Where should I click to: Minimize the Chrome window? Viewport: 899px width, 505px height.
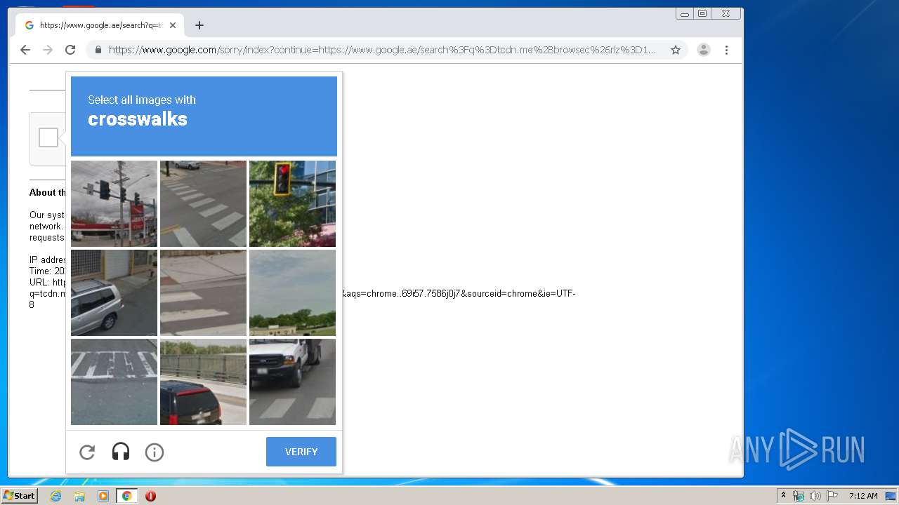tap(685, 13)
